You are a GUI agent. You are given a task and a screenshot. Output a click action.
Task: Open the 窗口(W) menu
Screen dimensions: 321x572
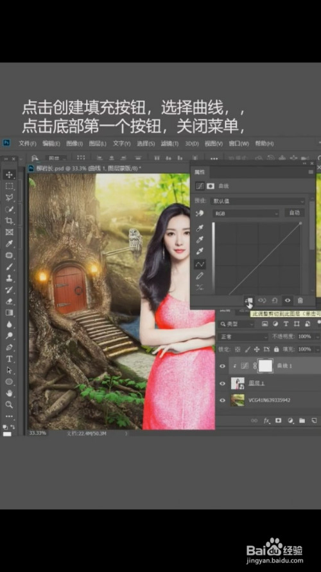pyautogui.click(x=239, y=143)
